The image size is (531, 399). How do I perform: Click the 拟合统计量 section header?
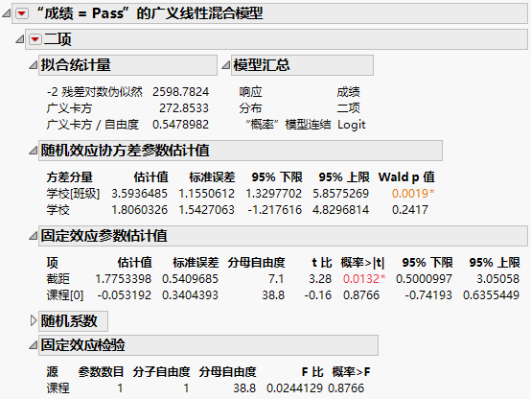[x=127, y=65]
